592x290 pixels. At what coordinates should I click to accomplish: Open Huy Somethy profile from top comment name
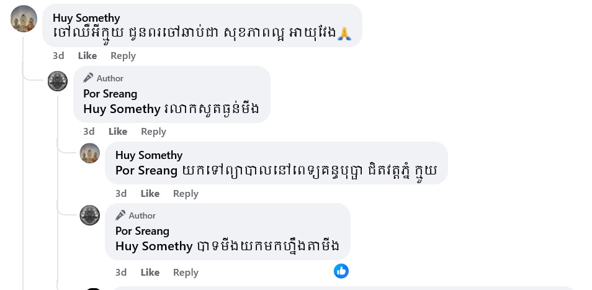pos(86,17)
